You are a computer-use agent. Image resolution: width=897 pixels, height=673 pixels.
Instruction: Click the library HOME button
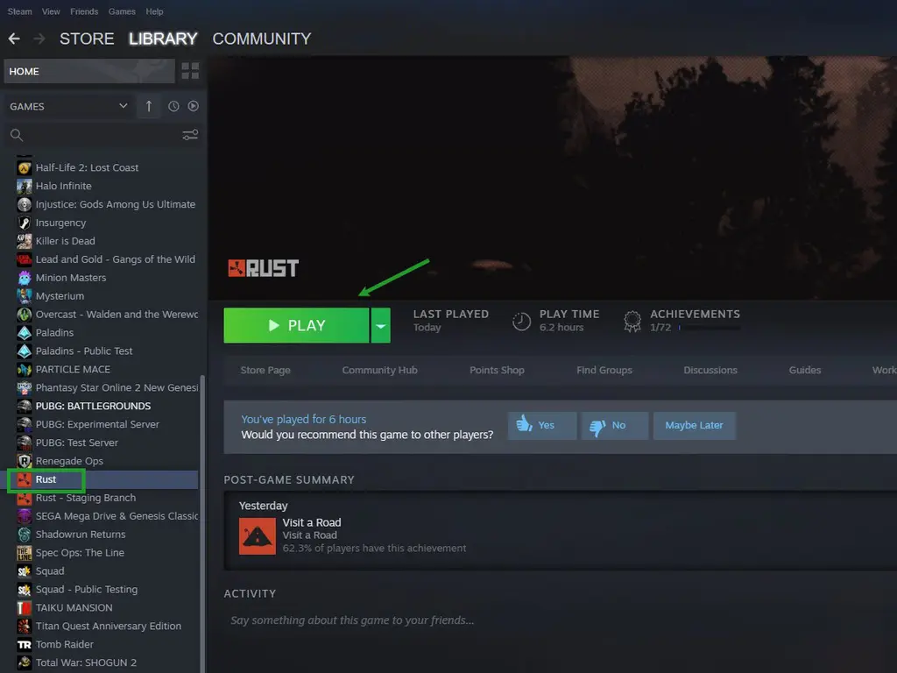(89, 71)
